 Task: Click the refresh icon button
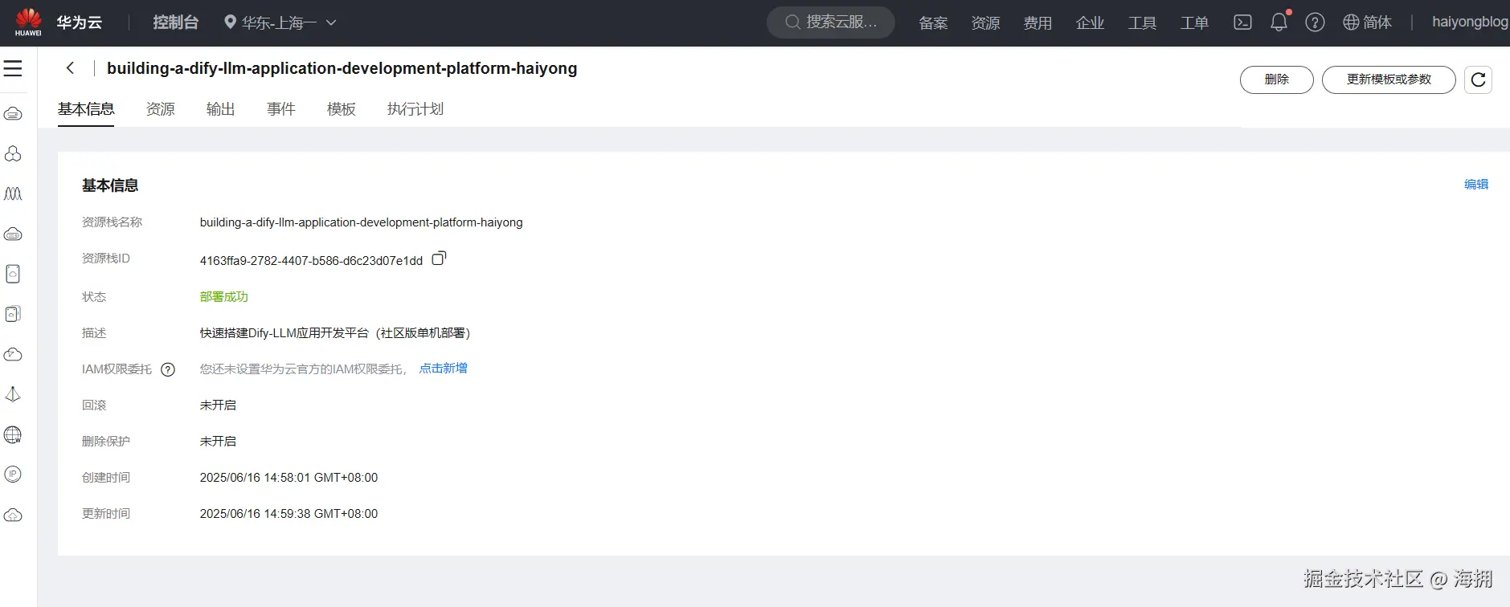[x=1478, y=79]
